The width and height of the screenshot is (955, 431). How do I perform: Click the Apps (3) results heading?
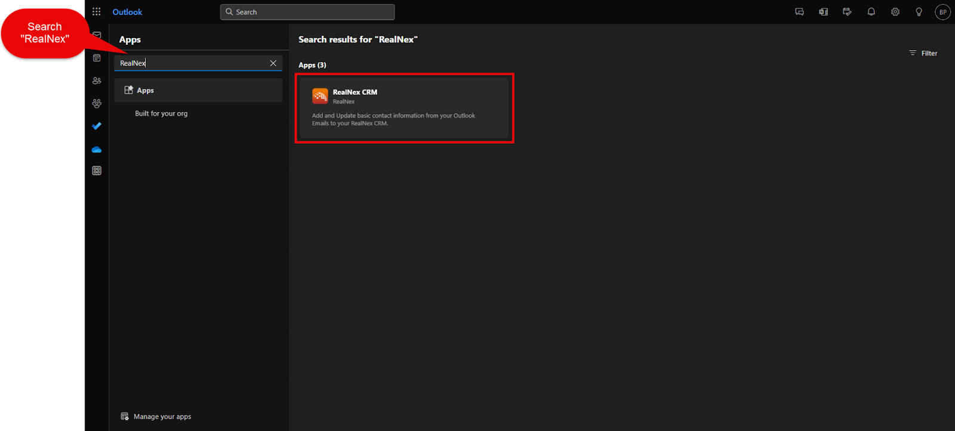pos(312,65)
